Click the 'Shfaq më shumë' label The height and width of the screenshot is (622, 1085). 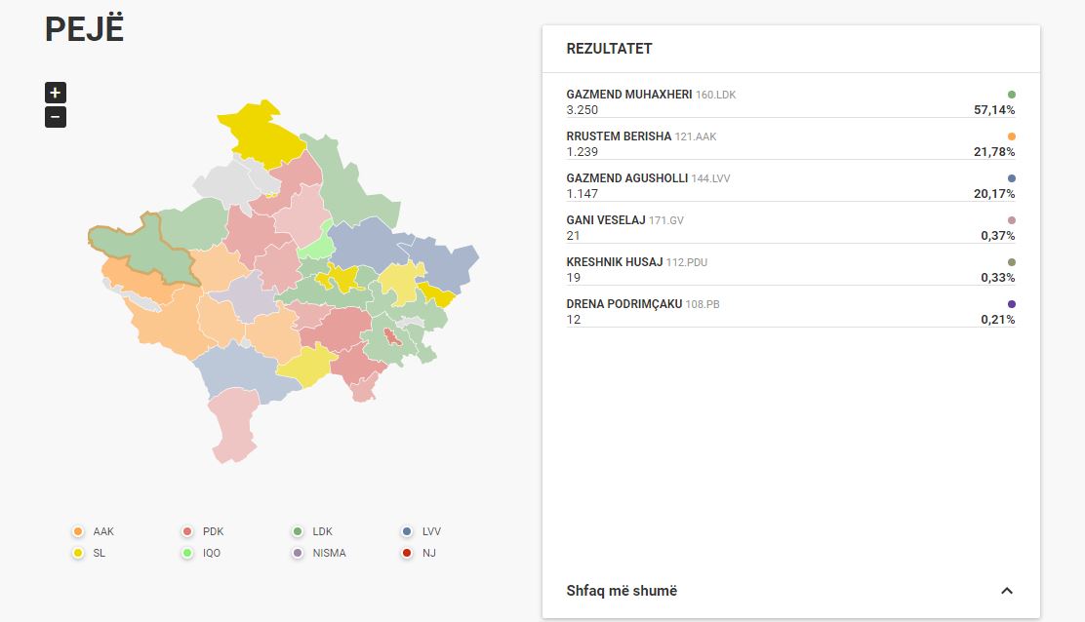click(x=622, y=591)
